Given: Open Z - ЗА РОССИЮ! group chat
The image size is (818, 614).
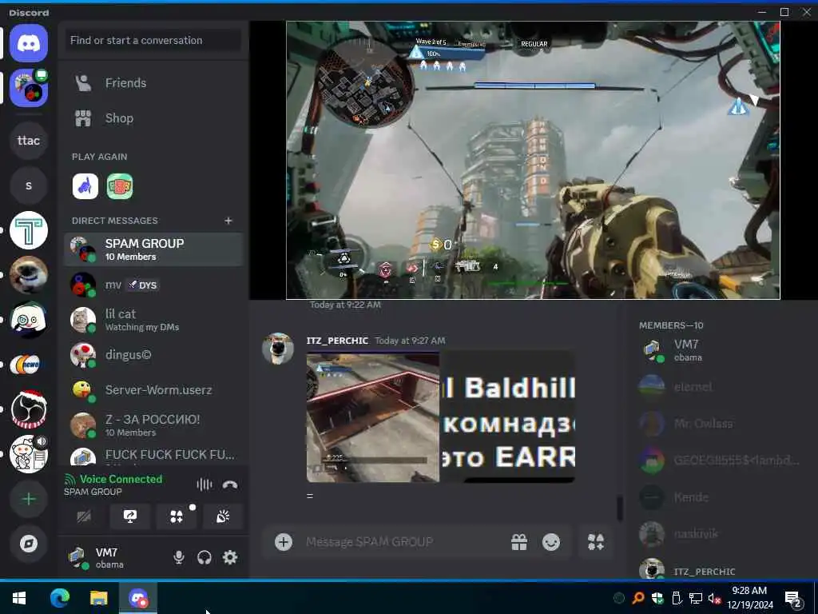Looking at the screenshot, I should point(153,425).
